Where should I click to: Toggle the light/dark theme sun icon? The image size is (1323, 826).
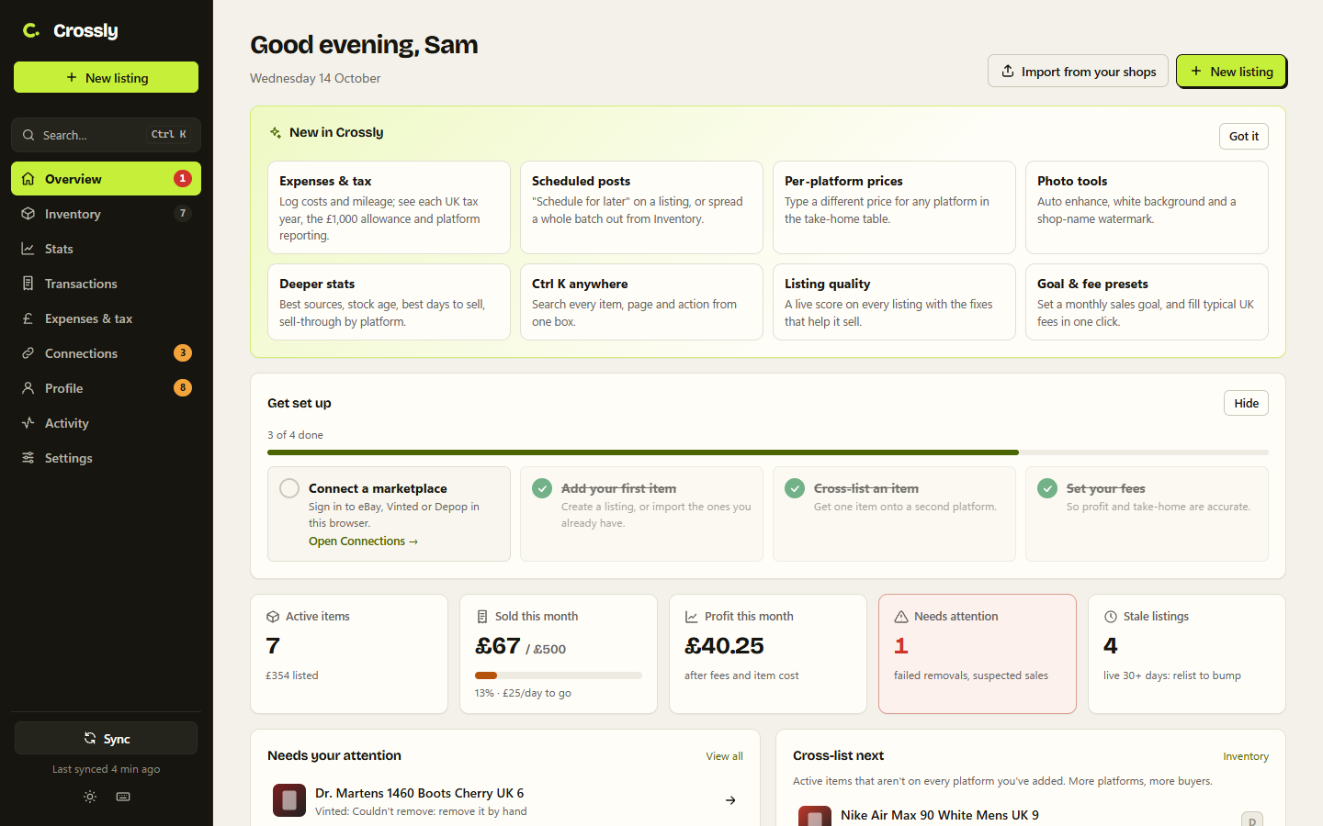[90, 797]
